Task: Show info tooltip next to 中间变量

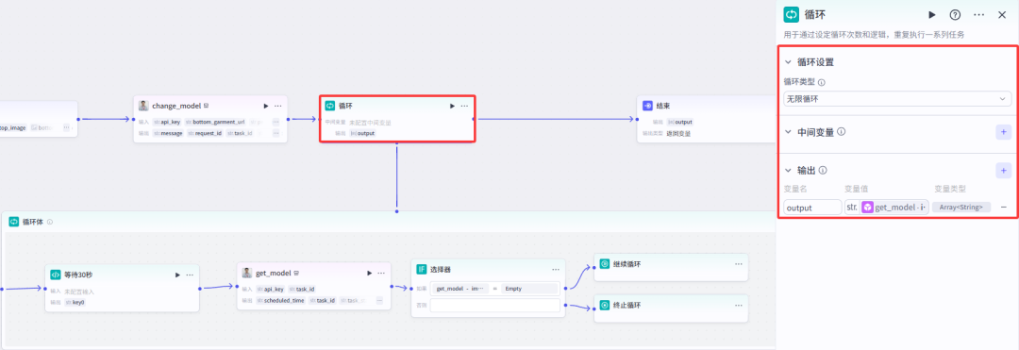Action: click(841, 132)
